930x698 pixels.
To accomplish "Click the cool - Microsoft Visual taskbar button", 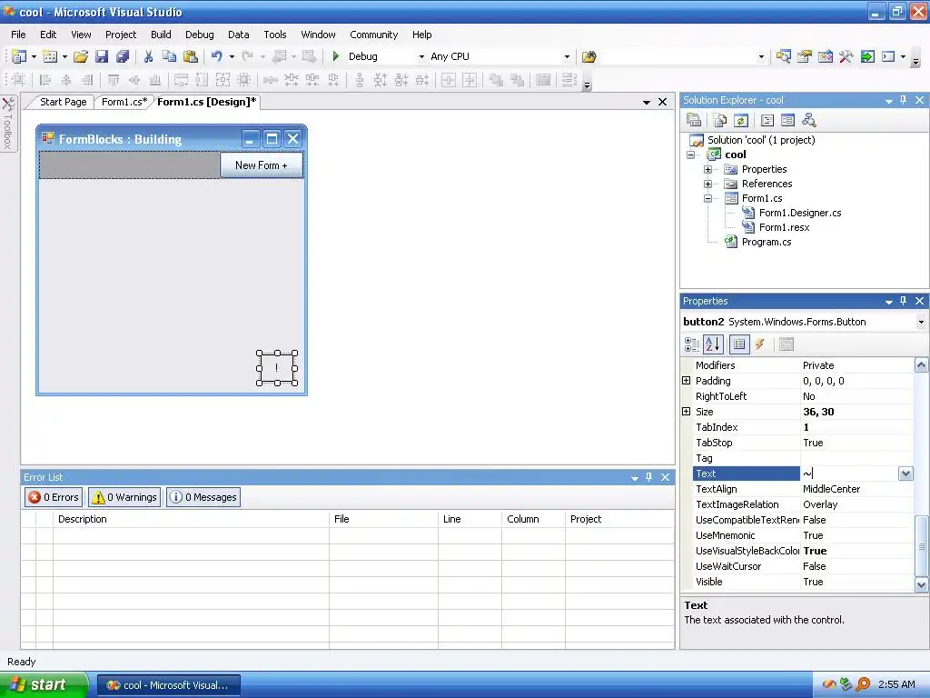I will coord(169,685).
